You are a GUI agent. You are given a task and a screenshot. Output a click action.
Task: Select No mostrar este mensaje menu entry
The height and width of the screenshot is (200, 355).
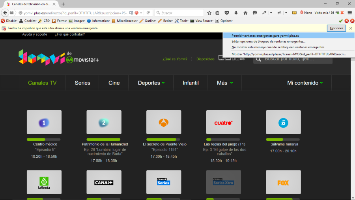(289, 47)
